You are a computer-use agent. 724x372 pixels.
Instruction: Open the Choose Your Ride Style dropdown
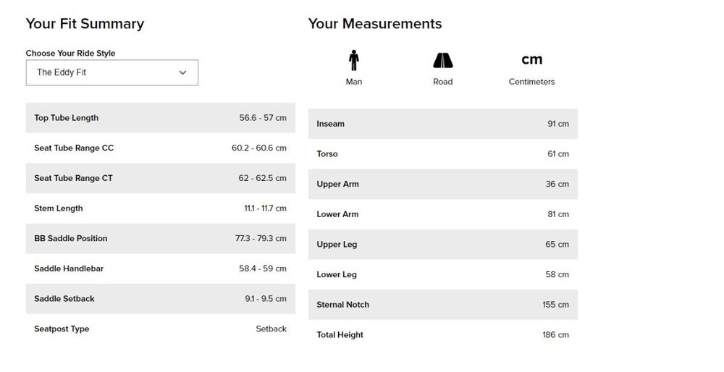point(111,72)
